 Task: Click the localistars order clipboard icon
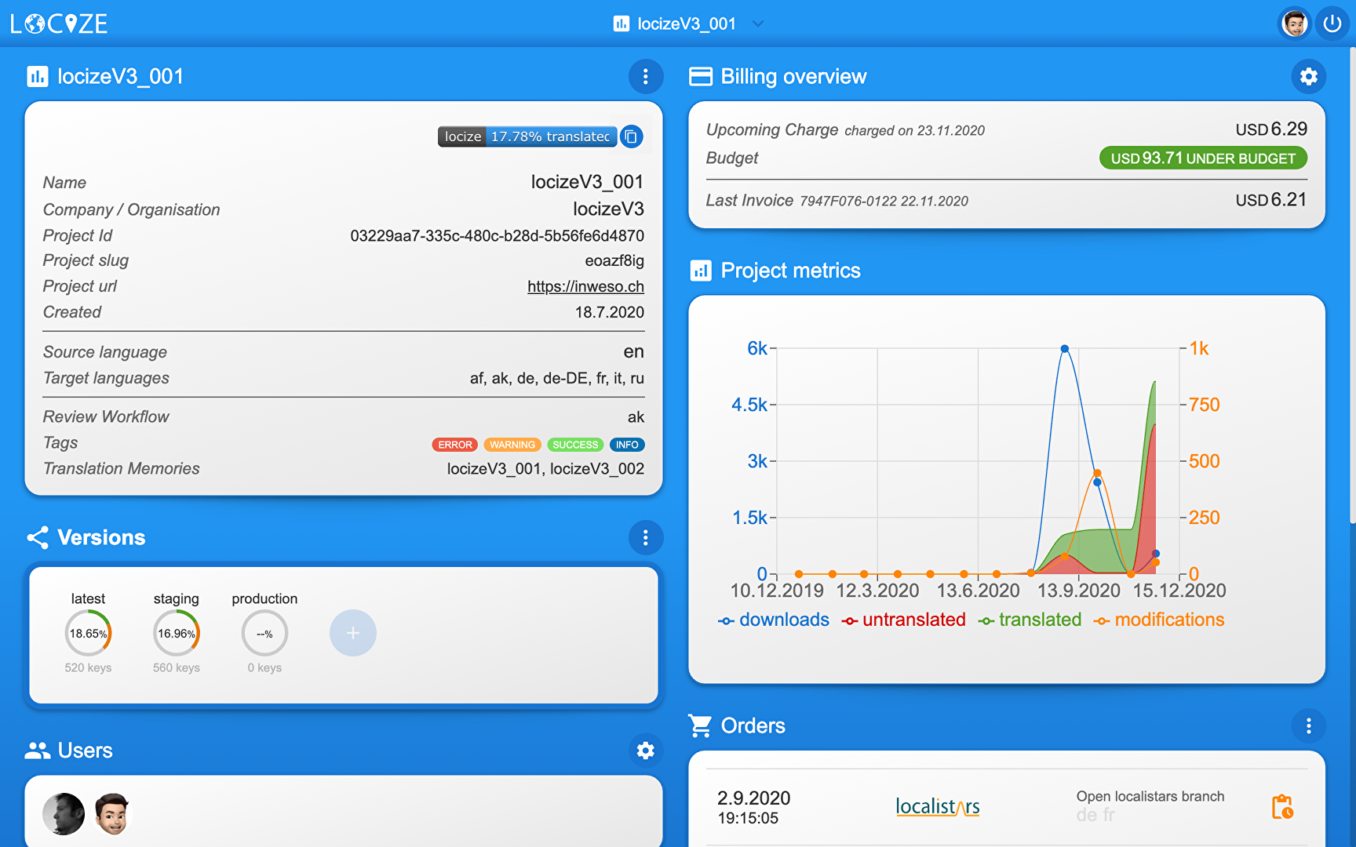tap(1282, 806)
